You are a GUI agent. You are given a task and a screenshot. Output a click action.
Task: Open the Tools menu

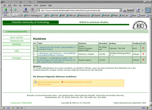(x=36, y=5)
